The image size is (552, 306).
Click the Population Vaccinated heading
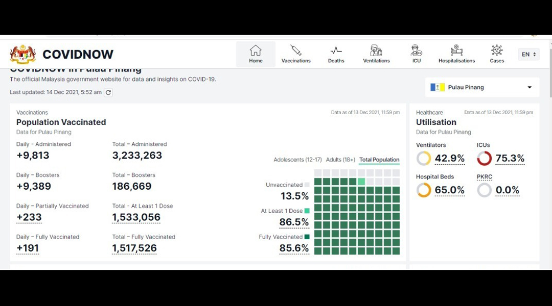pos(61,122)
